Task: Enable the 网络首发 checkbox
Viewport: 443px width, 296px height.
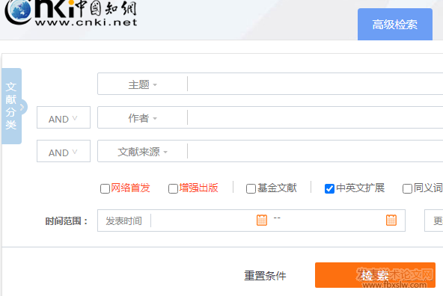Action: (105, 188)
